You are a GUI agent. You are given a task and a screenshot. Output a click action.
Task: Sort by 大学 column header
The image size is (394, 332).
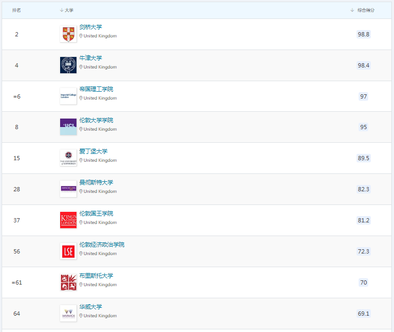[69, 10]
